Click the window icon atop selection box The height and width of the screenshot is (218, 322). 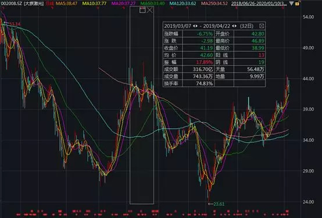point(142,10)
